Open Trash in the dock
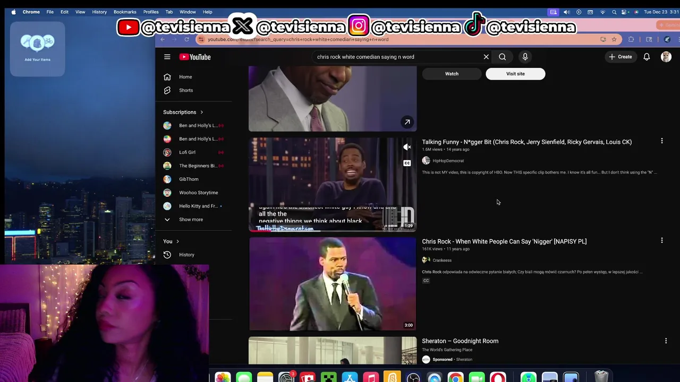The height and width of the screenshot is (382, 680). coord(601,377)
